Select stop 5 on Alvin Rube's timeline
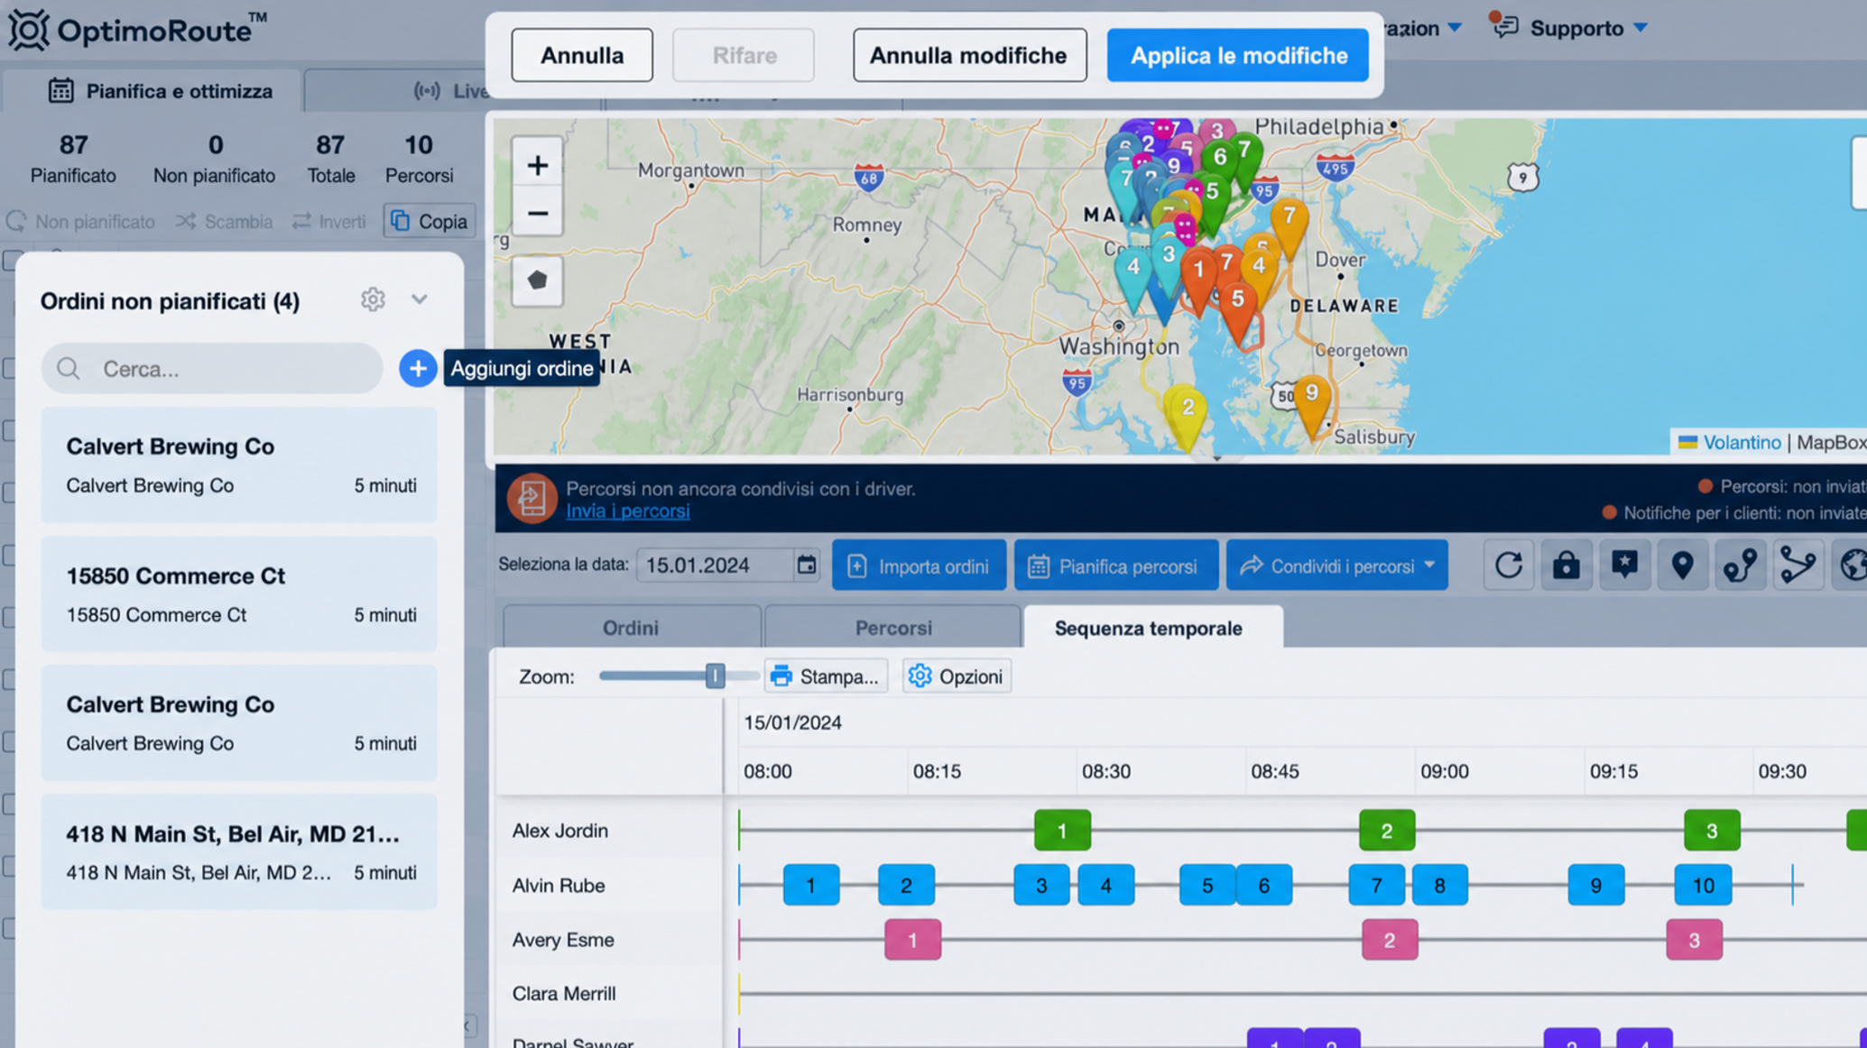Viewport: 1867px width, 1048px height. [x=1207, y=886]
